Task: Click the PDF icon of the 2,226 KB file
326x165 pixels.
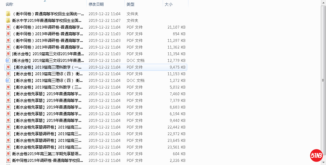Action: pyautogui.click(x=8, y=161)
